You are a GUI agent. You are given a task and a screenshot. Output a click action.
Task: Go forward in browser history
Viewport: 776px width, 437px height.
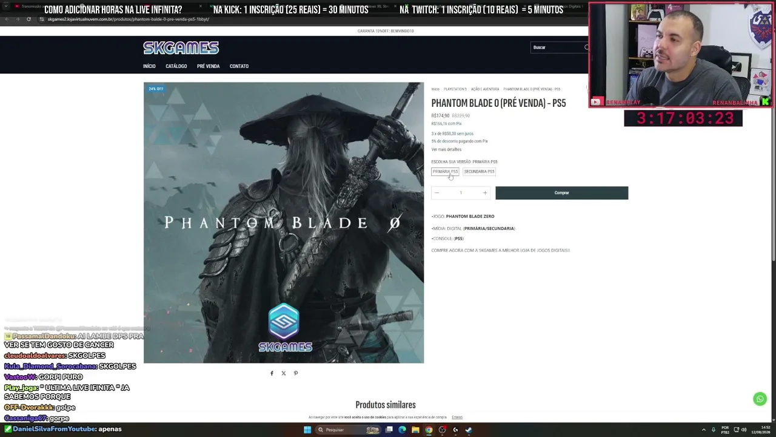click(18, 19)
